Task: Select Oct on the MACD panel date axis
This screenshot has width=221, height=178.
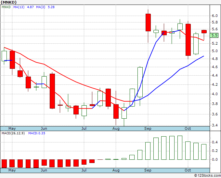Action: (x=188, y=171)
